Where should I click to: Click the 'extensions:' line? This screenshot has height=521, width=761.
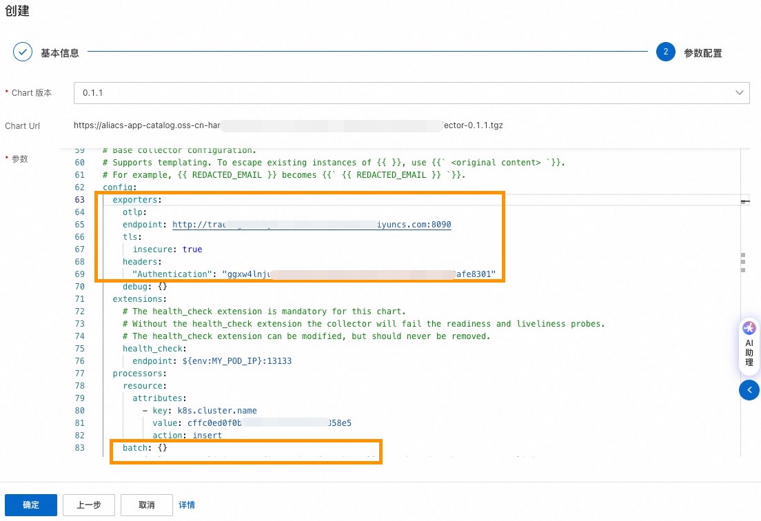click(140, 299)
